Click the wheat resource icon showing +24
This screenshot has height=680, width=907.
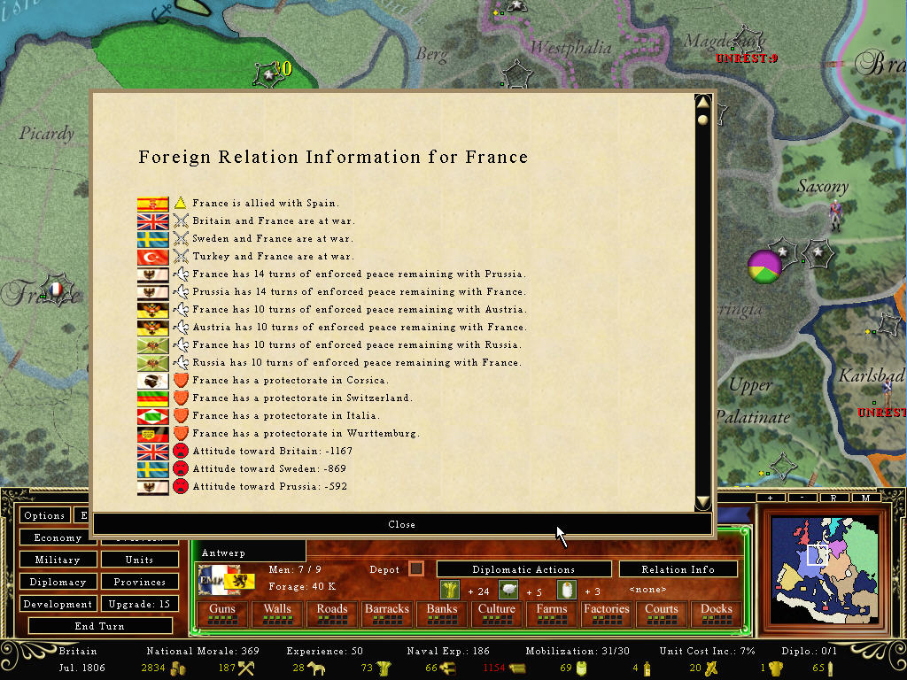(449, 590)
